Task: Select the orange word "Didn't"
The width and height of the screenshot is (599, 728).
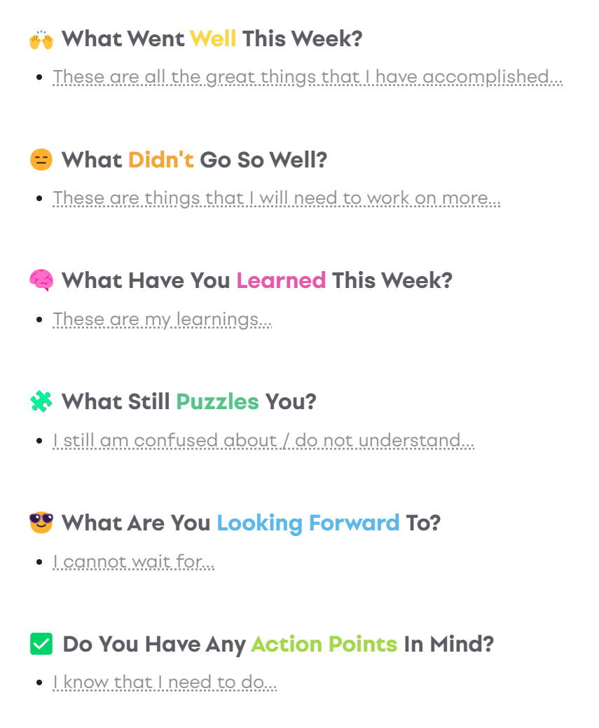Action: (x=160, y=160)
